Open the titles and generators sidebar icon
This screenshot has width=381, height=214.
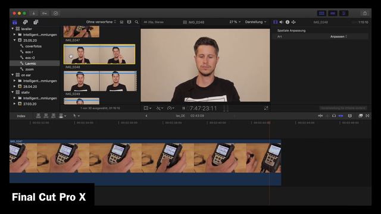pyautogui.click(x=36, y=22)
